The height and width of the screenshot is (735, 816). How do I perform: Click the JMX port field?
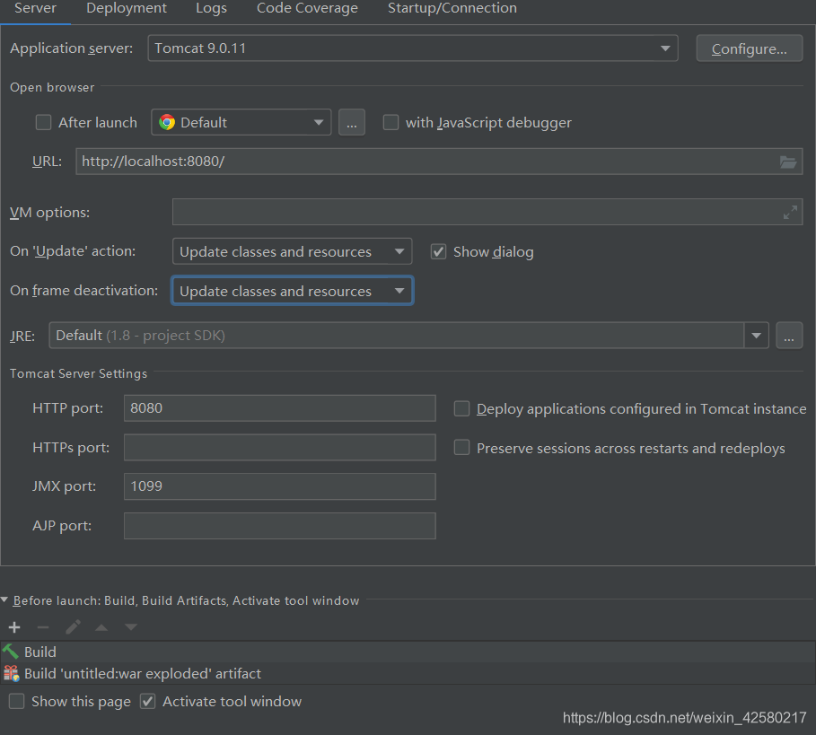pos(279,486)
